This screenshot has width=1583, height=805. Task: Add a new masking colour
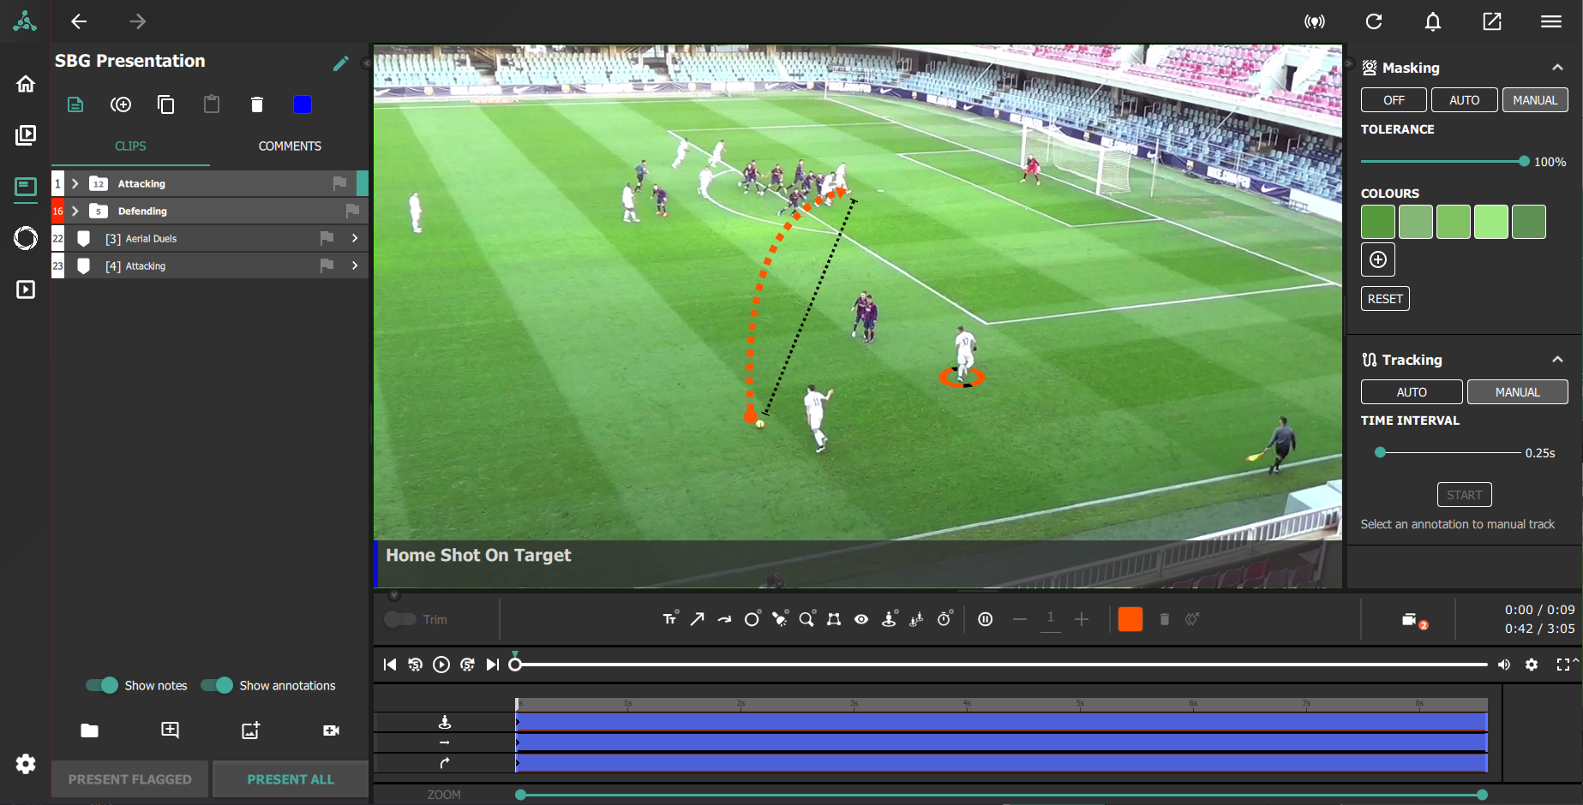coord(1378,259)
